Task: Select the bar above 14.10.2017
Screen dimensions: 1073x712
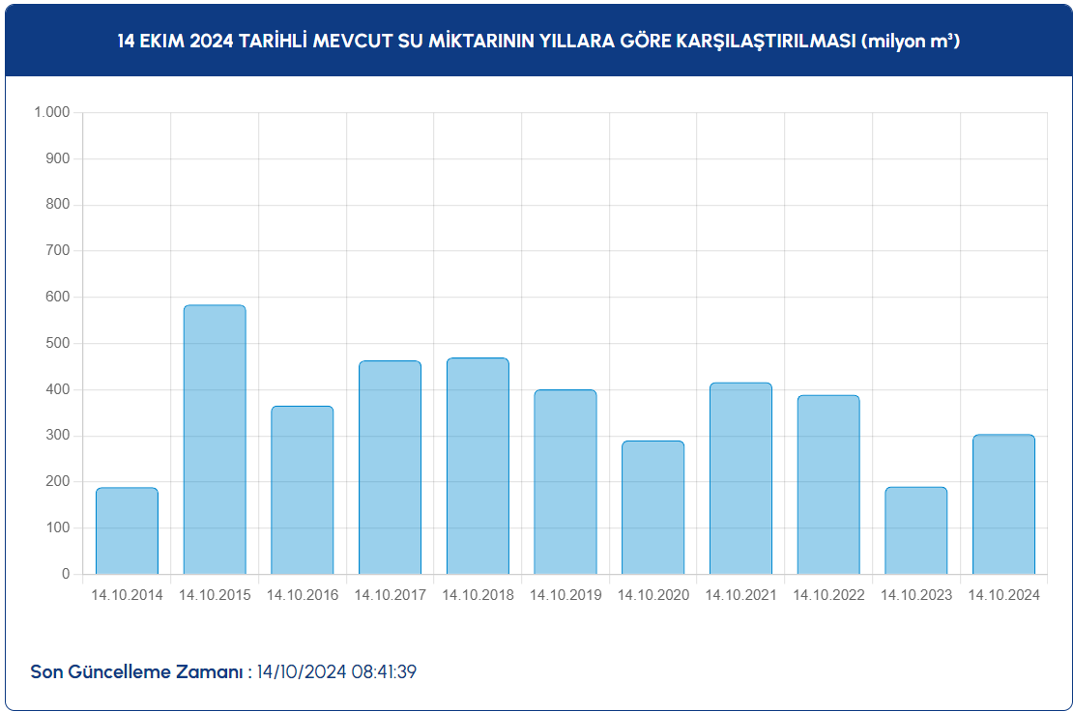Action: (x=390, y=468)
